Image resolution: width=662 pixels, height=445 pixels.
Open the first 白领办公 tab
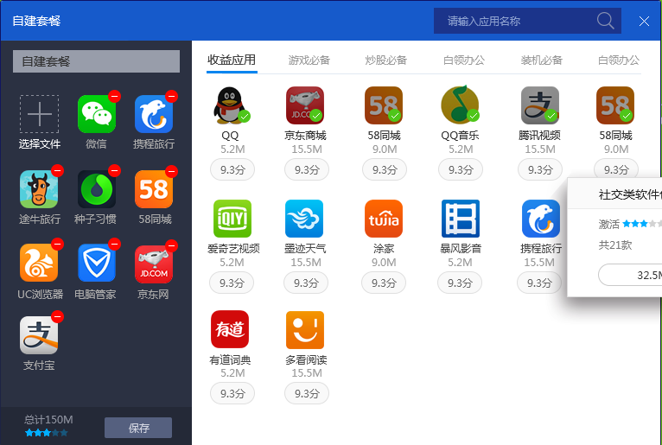464,60
